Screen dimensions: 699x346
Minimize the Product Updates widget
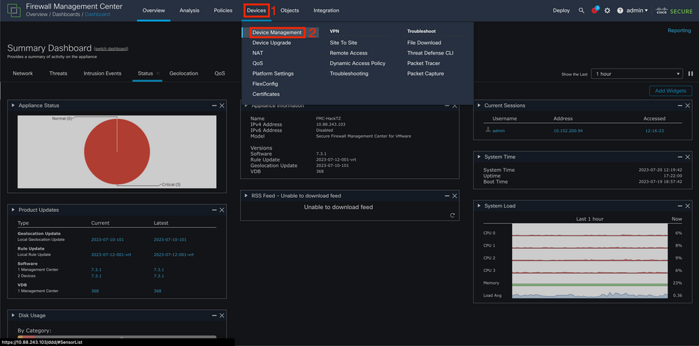(214, 210)
